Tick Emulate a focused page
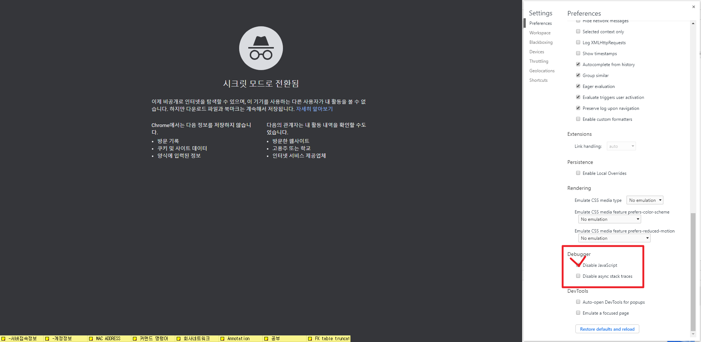The height and width of the screenshot is (342, 701). pyautogui.click(x=578, y=313)
